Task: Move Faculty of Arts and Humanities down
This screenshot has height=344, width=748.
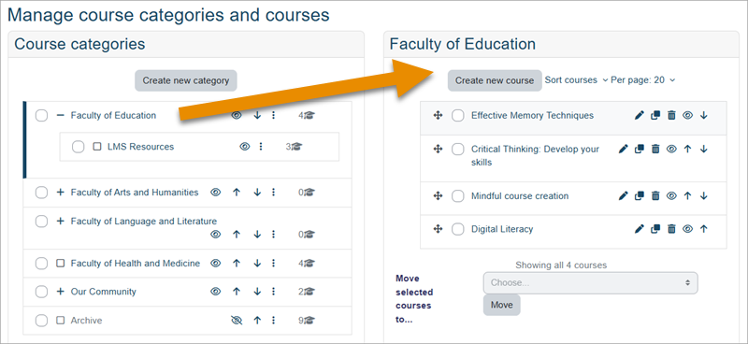Action: pos(257,193)
